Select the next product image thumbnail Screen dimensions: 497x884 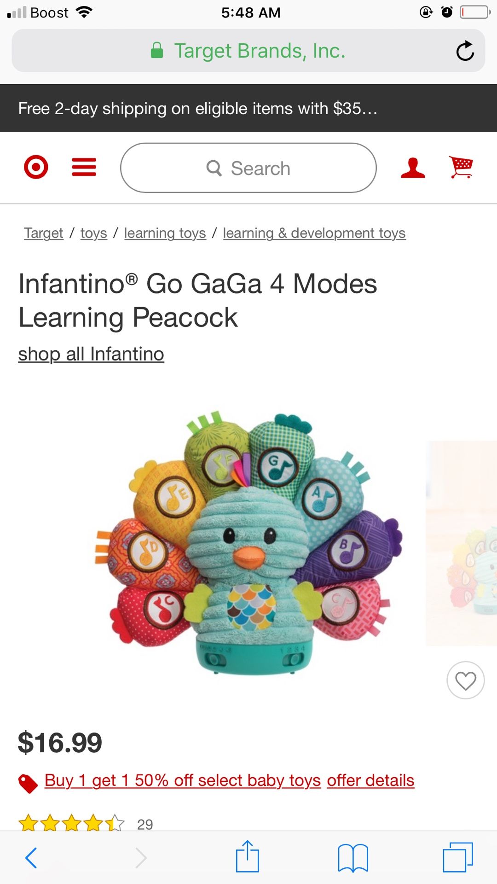pos(462,543)
